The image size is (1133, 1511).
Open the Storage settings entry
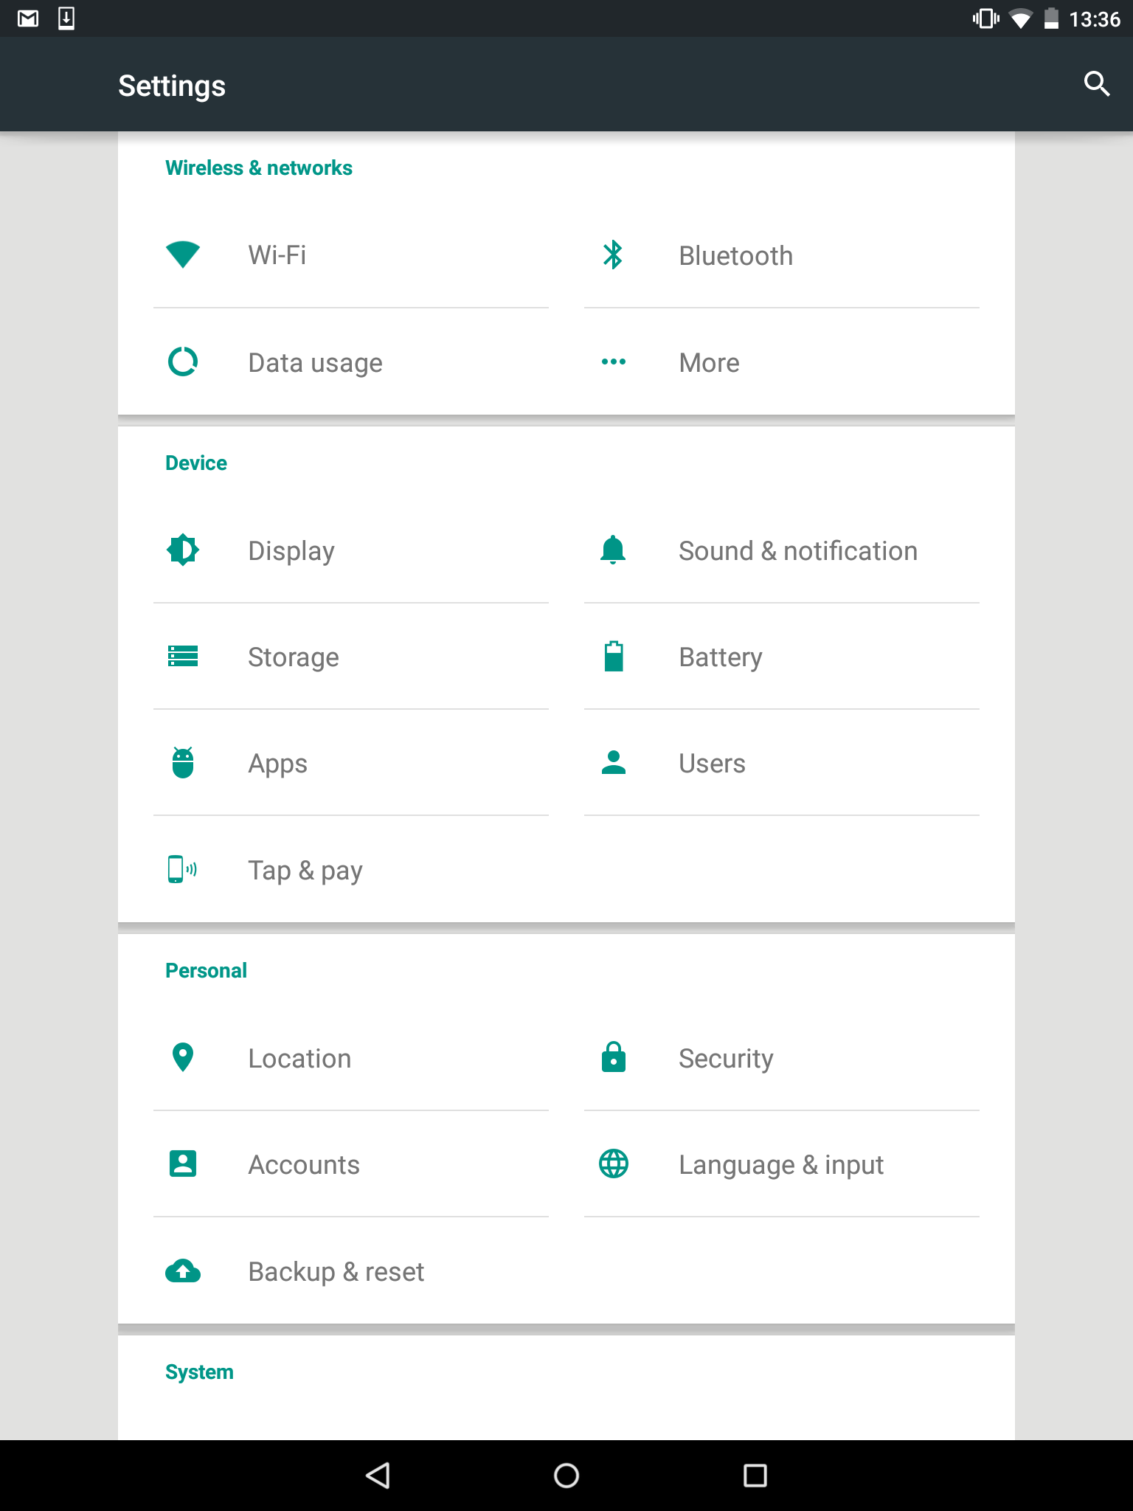click(x=351, y=657)
